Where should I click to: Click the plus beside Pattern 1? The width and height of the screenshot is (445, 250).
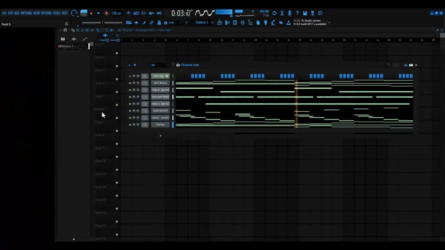212,23
